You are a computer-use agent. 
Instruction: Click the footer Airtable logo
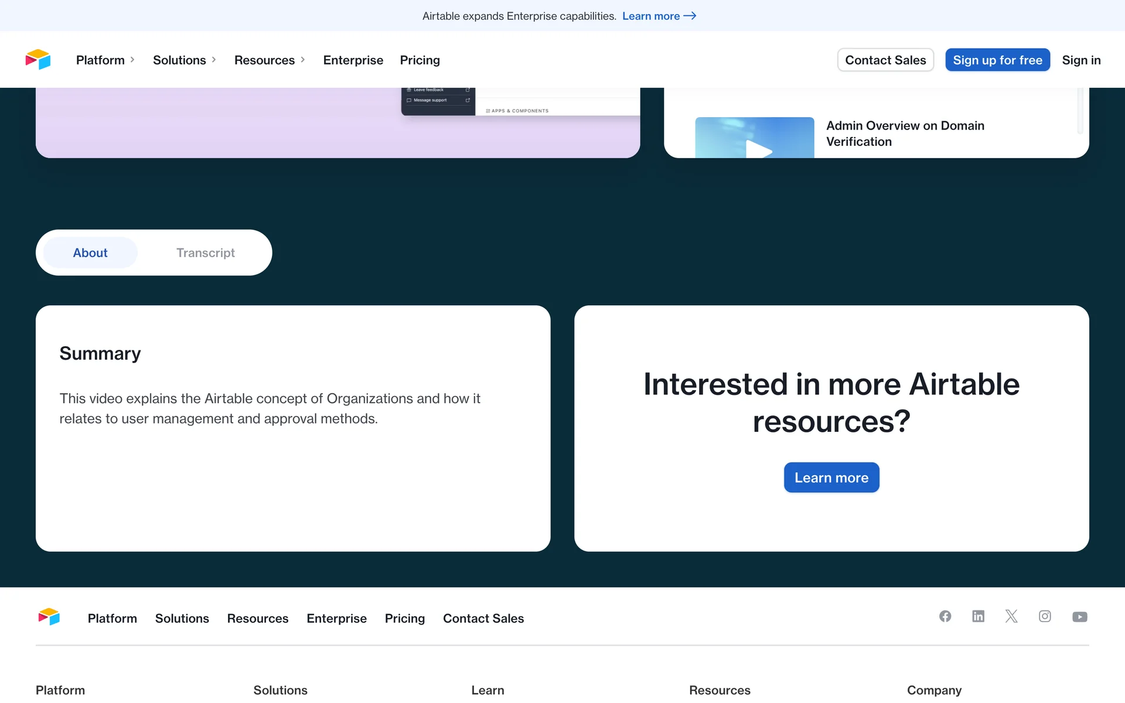click(x=49, y=617)
